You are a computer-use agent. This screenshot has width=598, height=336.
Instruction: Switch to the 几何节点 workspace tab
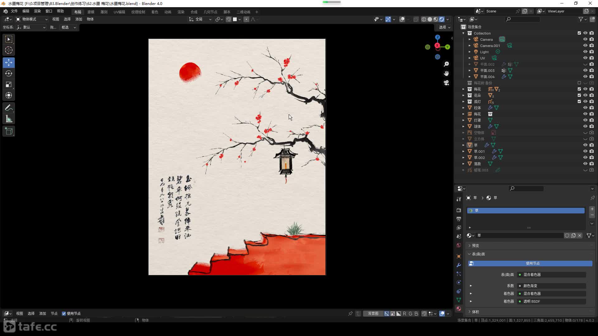click(x=211, y=12)
